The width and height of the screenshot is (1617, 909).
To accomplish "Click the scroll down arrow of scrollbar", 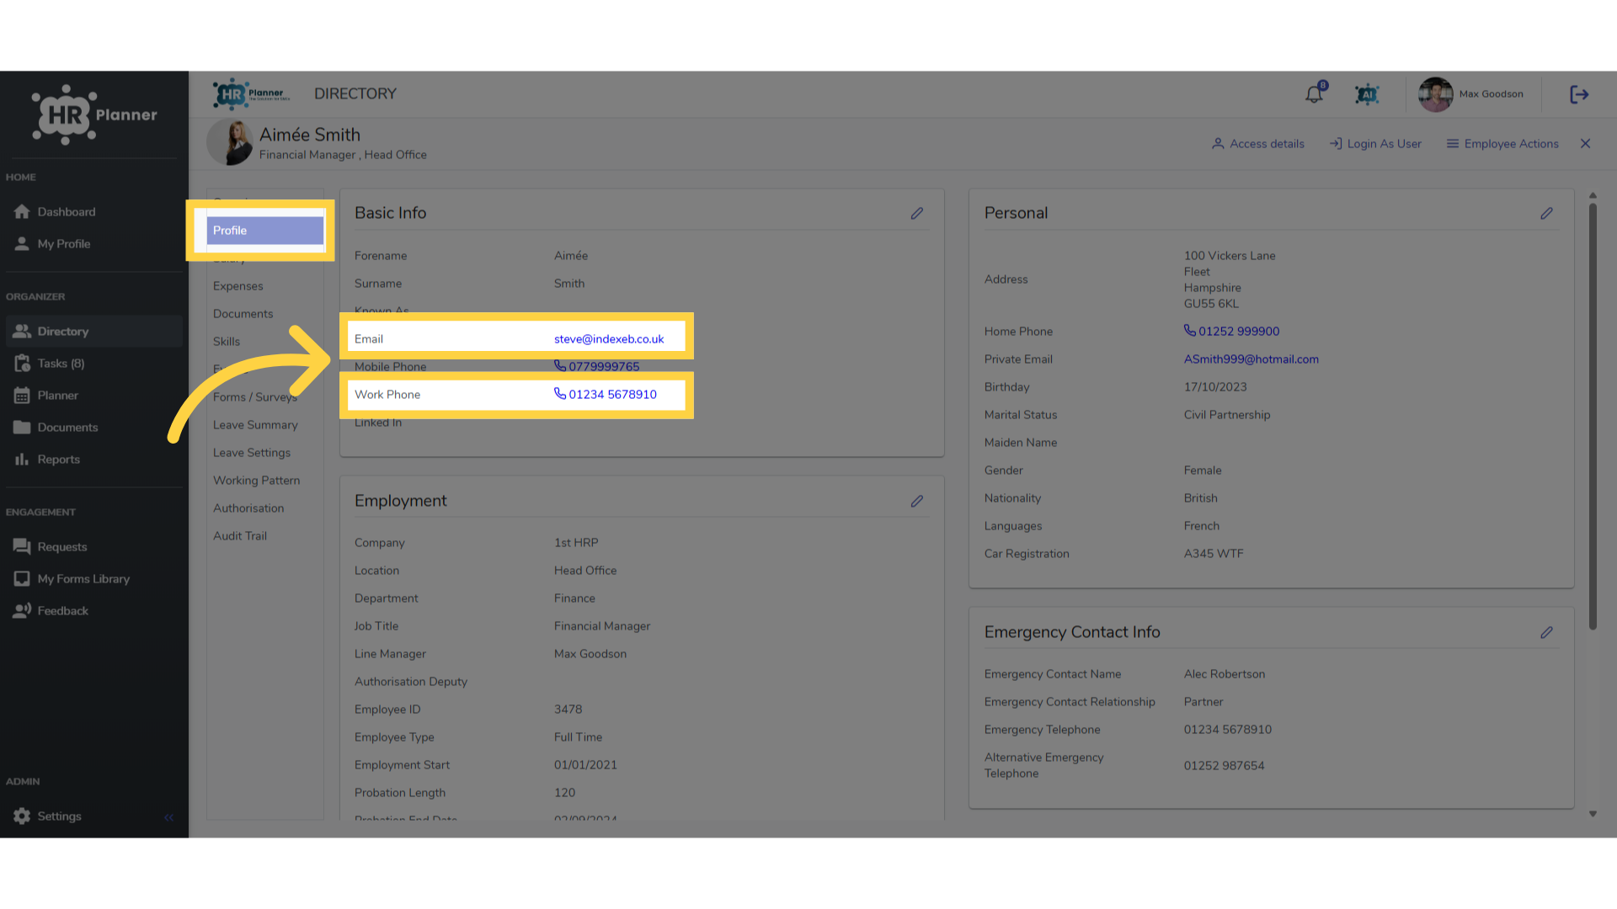I will [1593, 814].
